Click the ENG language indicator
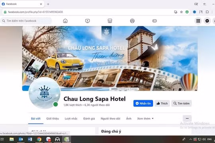Viewport: 215px width, 143px height. tap(209, 139)
